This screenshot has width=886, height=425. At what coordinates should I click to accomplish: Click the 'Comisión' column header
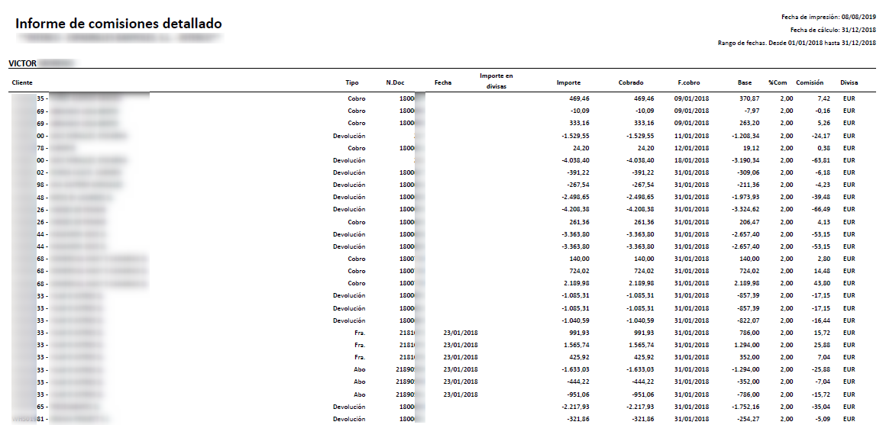(x=810, y=82)
